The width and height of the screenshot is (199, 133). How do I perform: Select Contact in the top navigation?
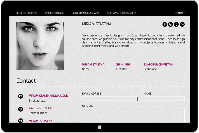180,13
